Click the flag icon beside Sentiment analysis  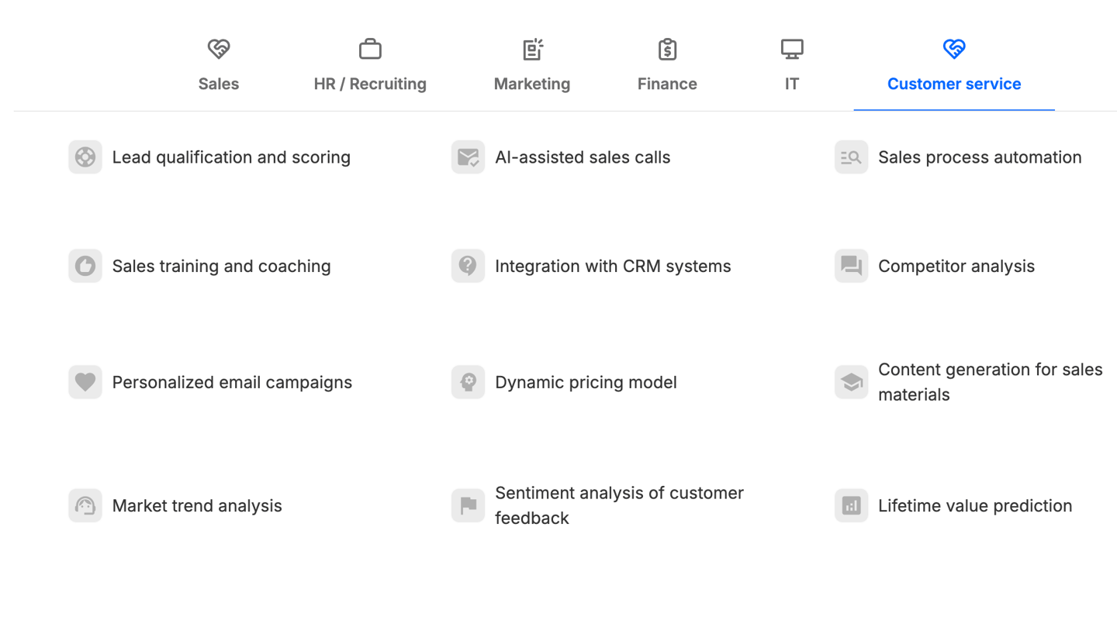(x=469, y=505)
